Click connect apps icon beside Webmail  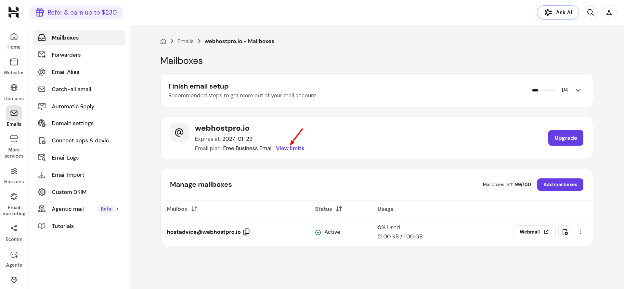pyautogui.click(x=565, y=232)
